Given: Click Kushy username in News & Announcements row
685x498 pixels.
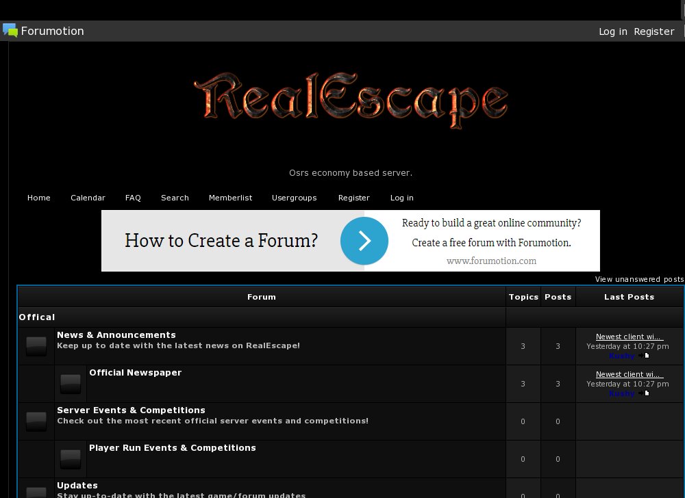Looking at the screenshot, I should coord(622,356).
